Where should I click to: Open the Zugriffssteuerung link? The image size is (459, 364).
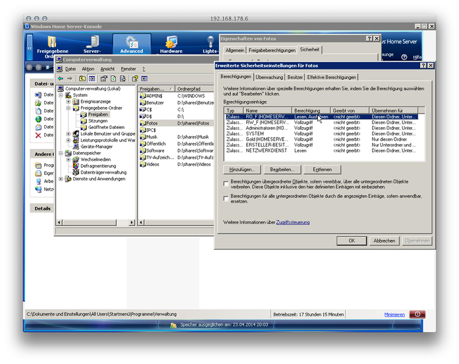(x=293, y=222)
